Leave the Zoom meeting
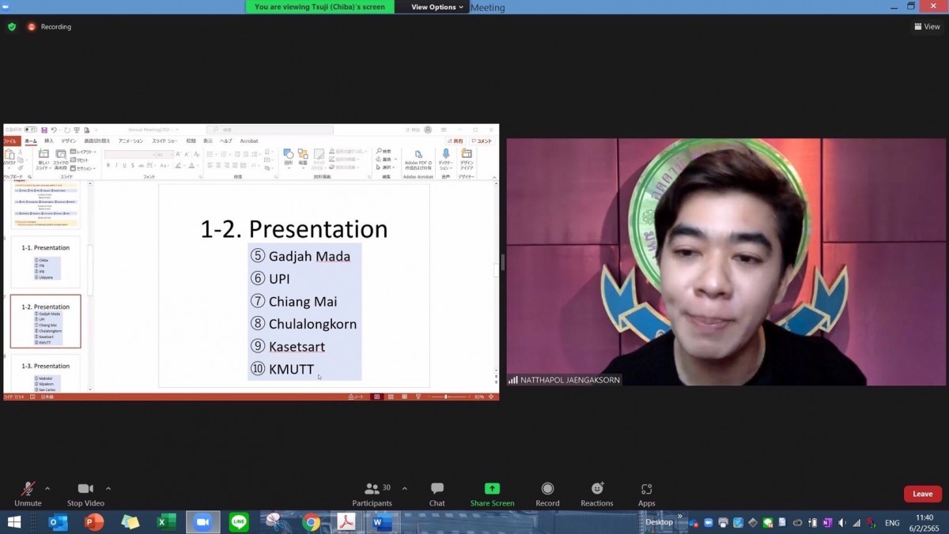949x534 pixels. 923,495
